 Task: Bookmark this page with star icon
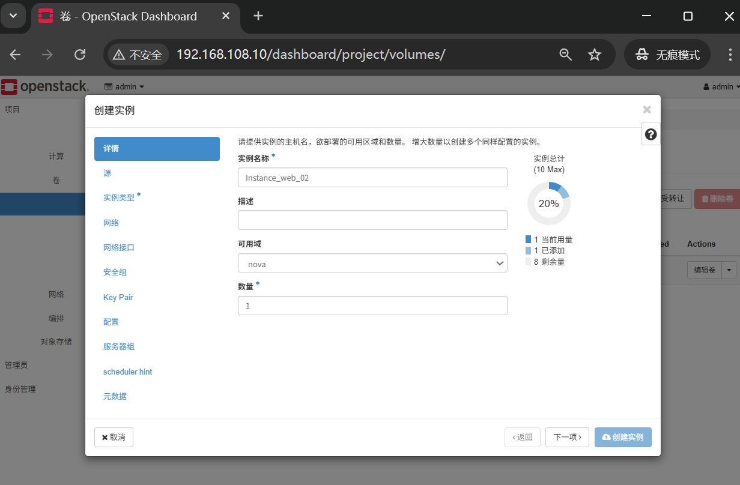point(595,55)
